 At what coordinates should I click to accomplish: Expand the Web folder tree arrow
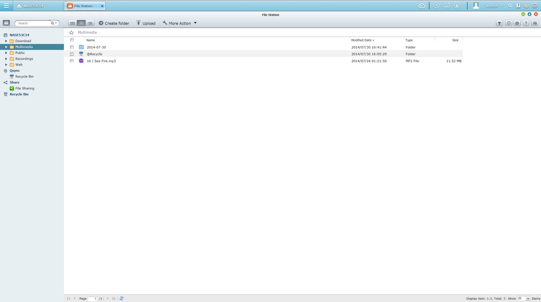coord(6,65)
